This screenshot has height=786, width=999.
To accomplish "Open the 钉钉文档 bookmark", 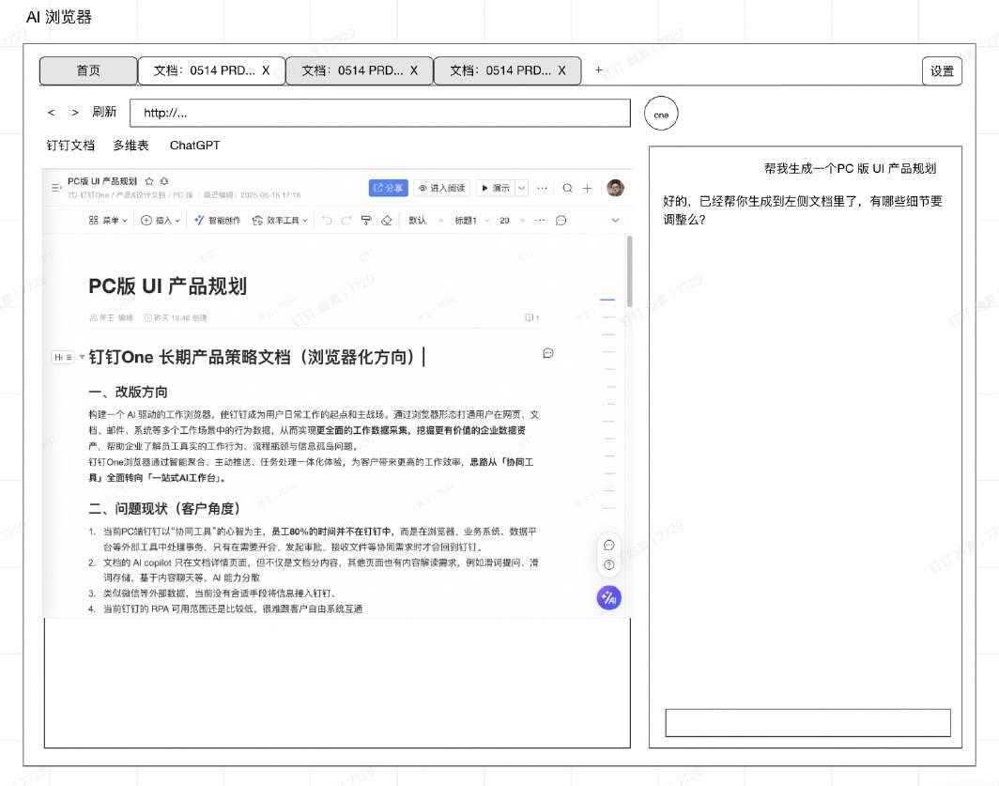I will click(70, 146).
